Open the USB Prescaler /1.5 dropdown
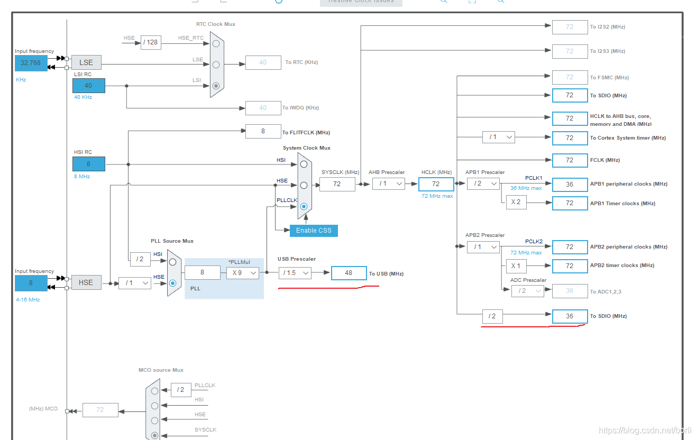Viewport: 696px width, 440px height. [295, 273]
